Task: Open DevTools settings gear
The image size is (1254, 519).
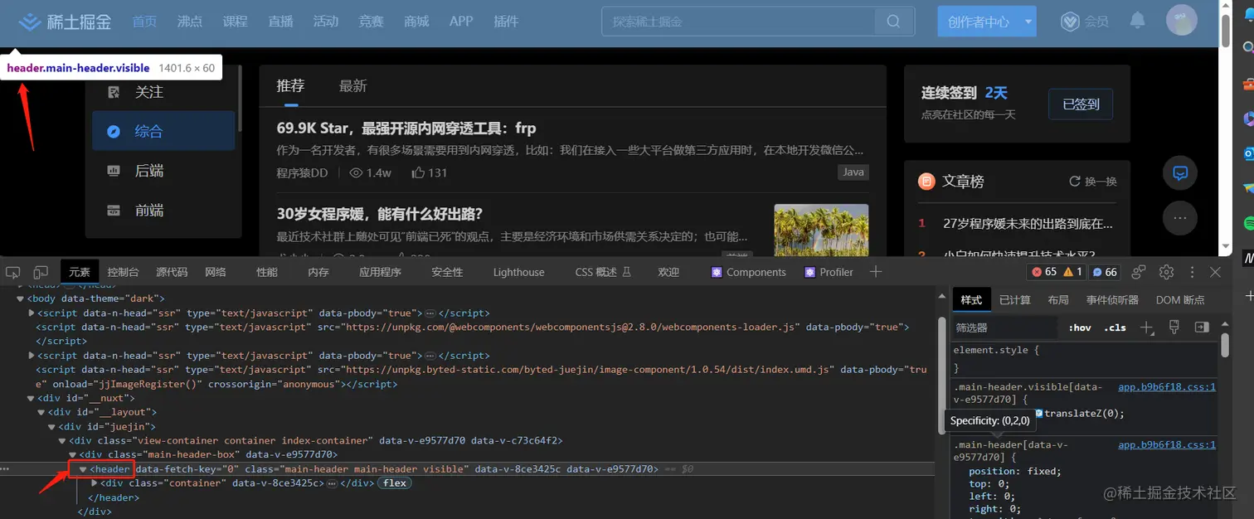Action: (1167, 272)
